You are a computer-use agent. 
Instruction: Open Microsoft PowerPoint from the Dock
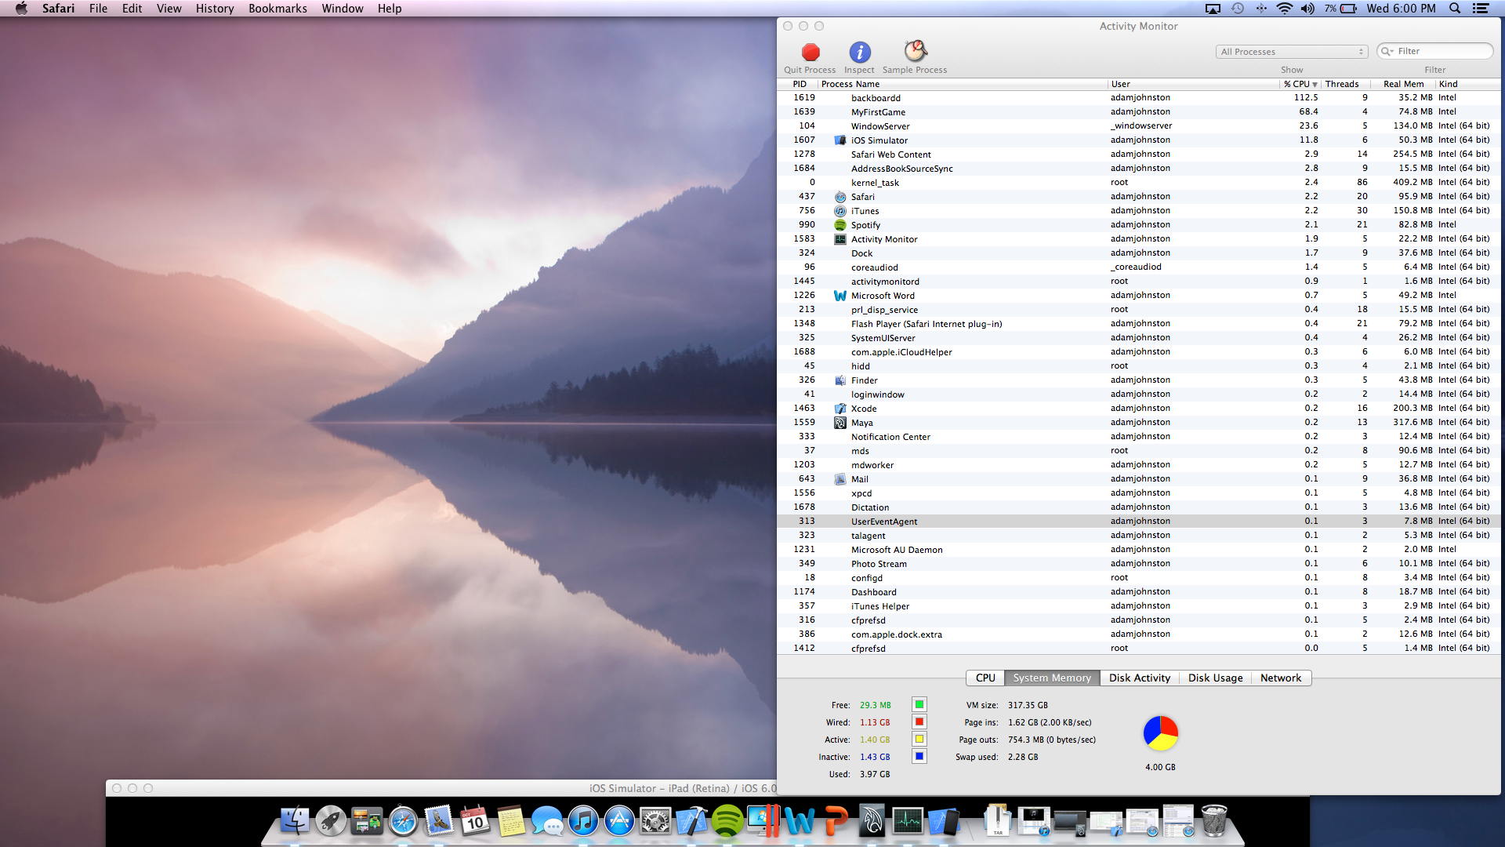point(836,821)
